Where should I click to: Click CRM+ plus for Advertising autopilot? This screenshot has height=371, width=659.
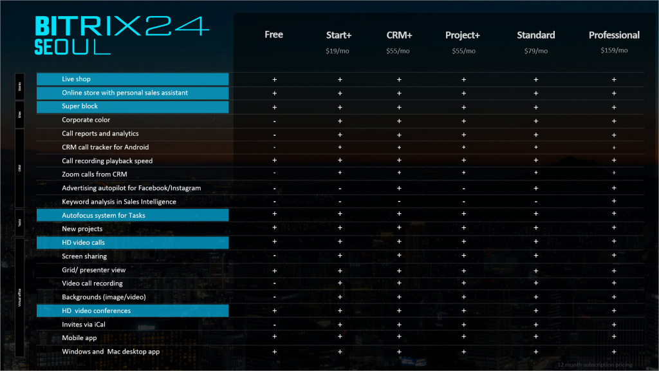pyautogui.click(x=399, y=188)
